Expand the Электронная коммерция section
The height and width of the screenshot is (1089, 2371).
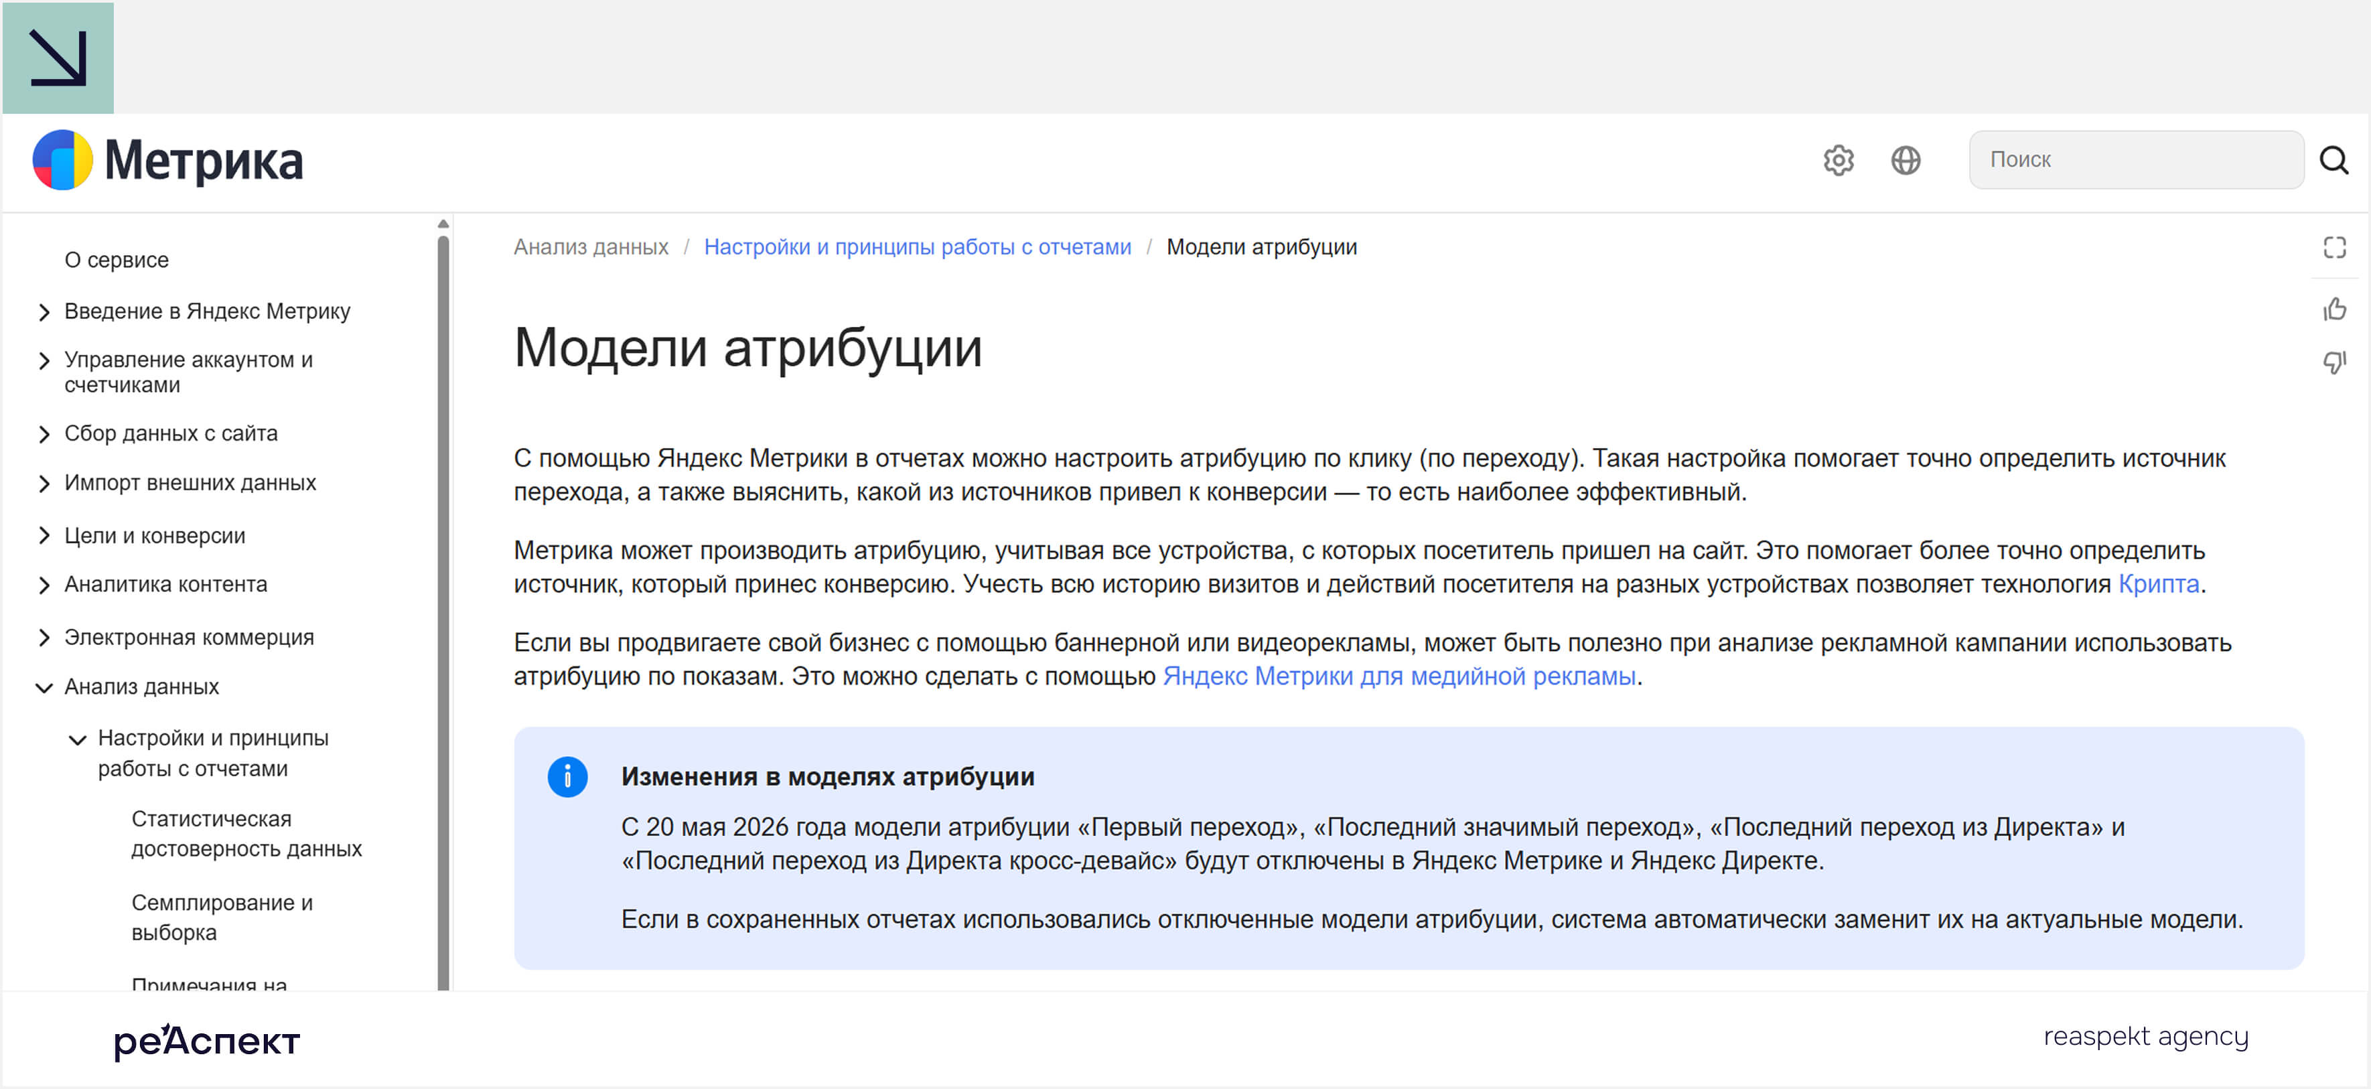[x=44, y=637]
